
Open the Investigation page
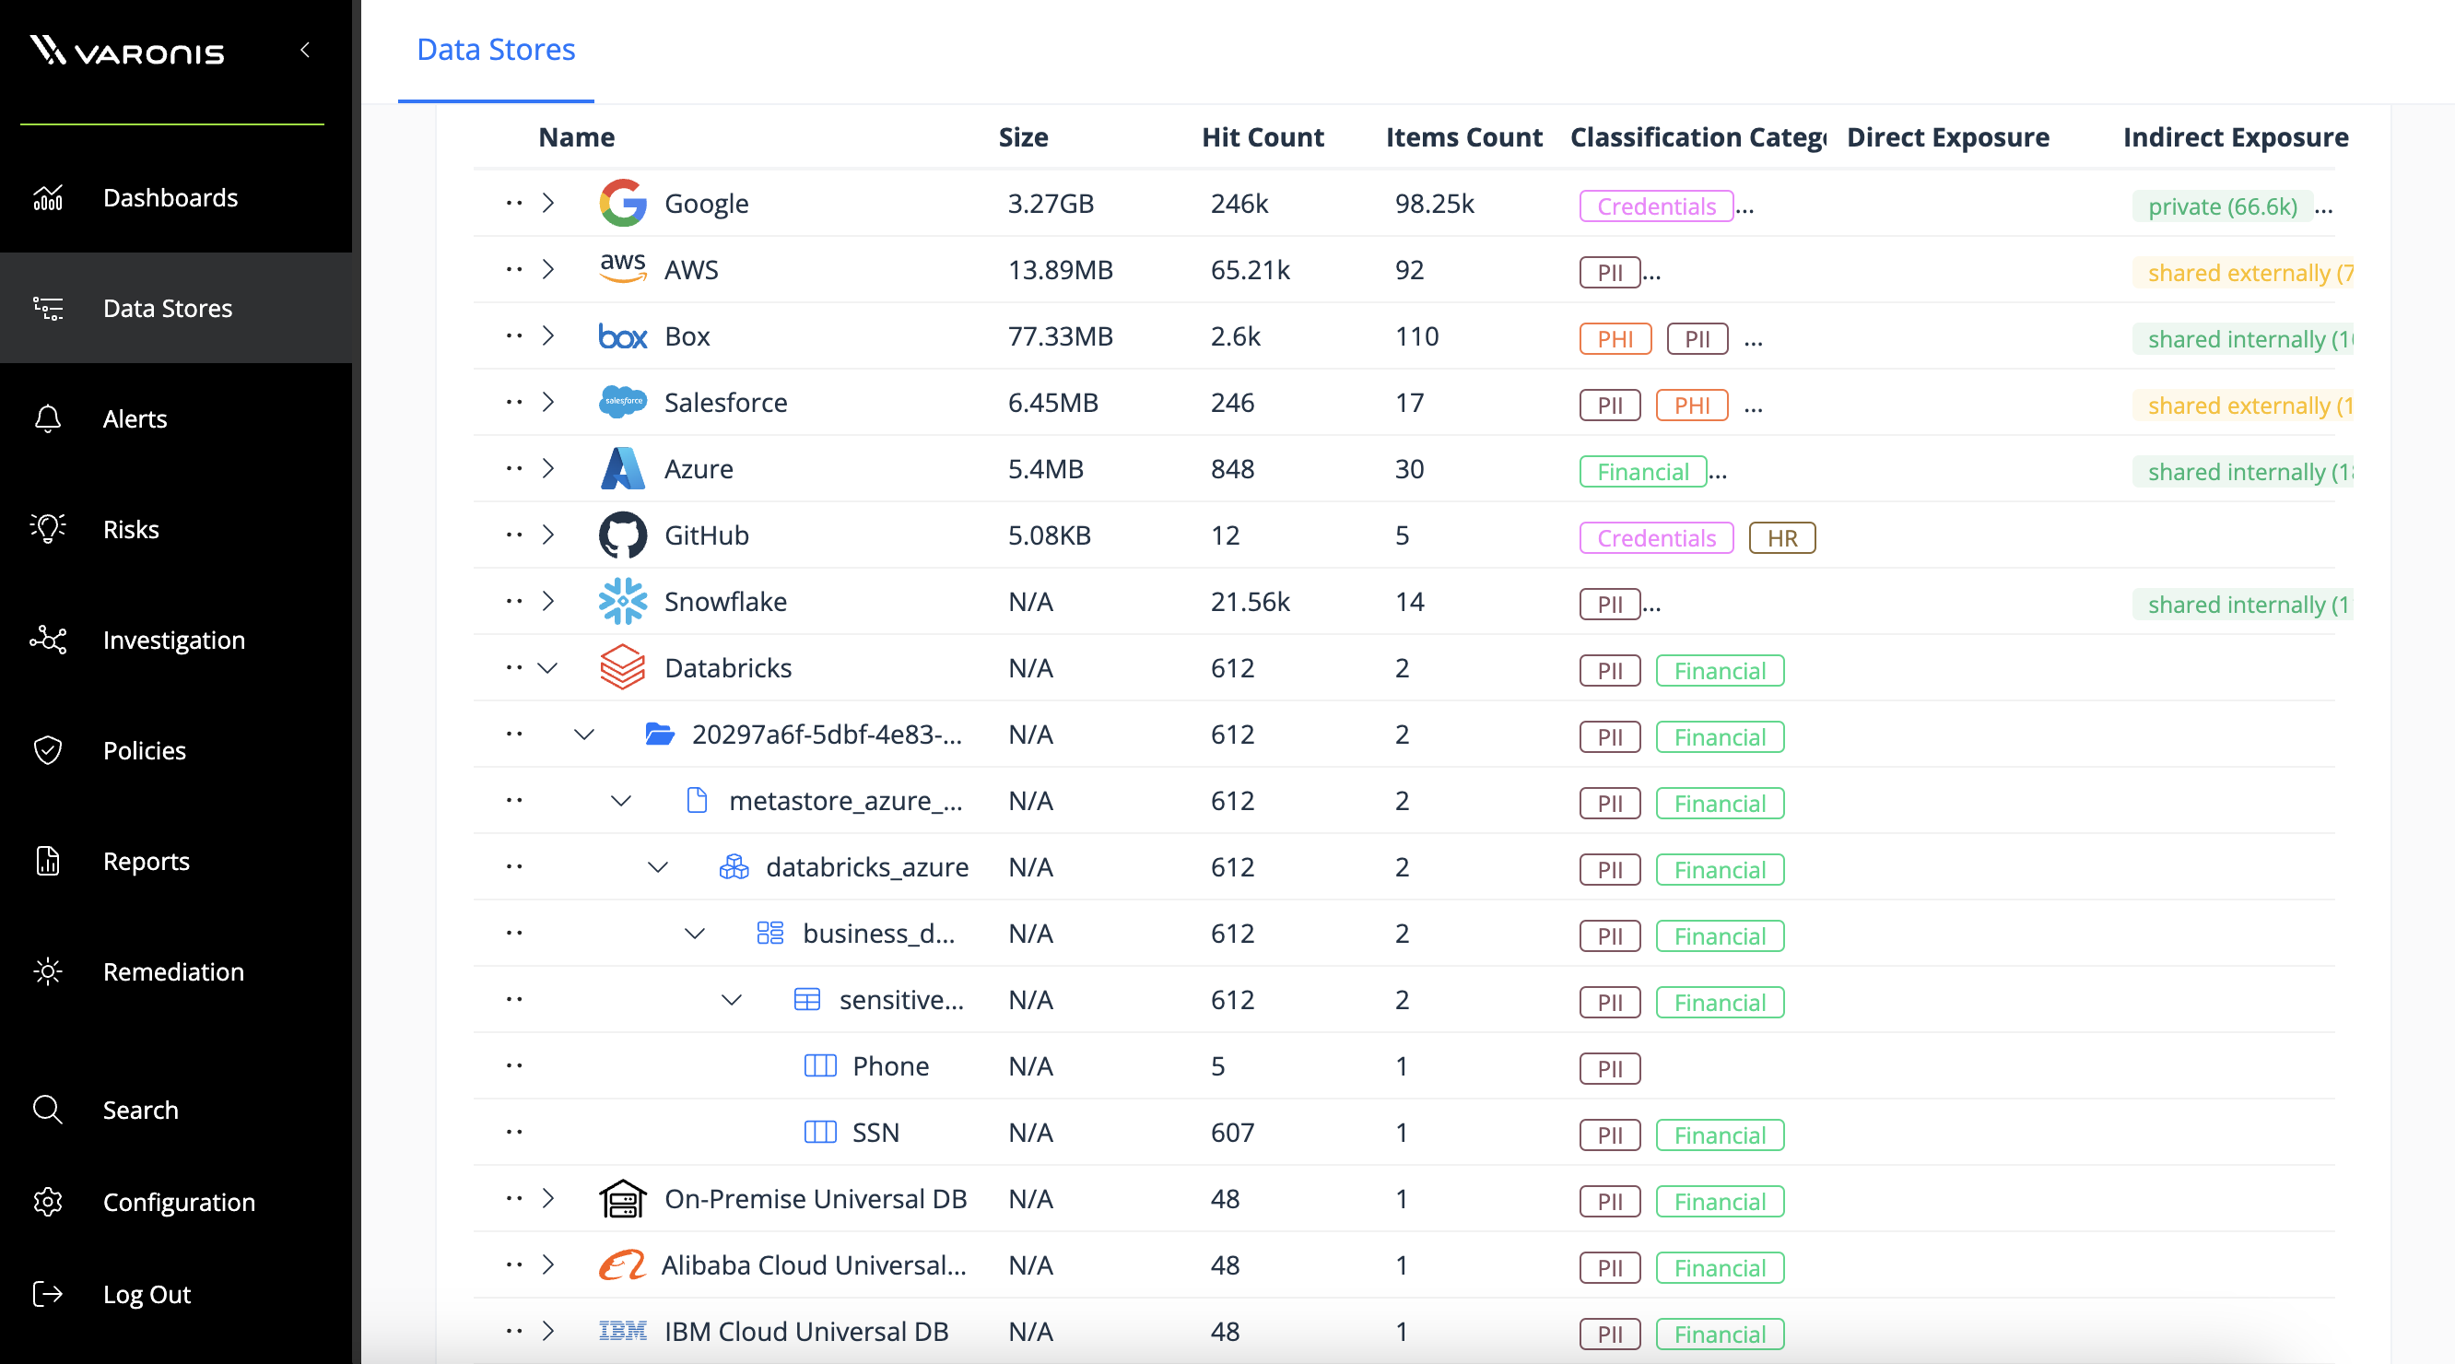176,640
